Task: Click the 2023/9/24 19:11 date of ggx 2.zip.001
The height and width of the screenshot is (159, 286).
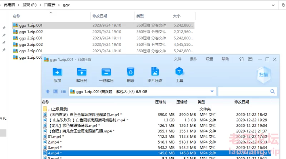Action: pos(107,38)
